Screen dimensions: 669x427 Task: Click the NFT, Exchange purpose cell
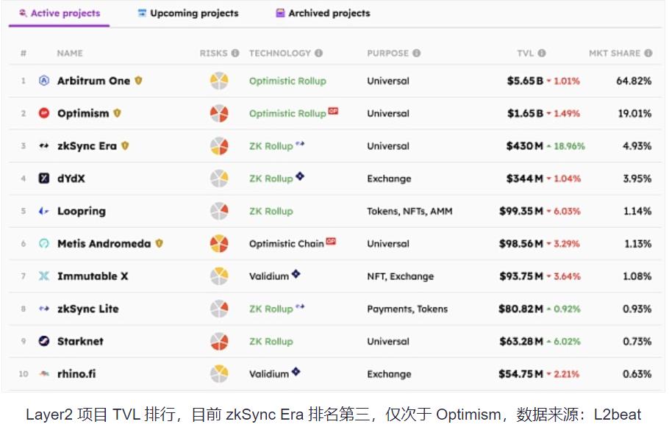click(400, 276)
